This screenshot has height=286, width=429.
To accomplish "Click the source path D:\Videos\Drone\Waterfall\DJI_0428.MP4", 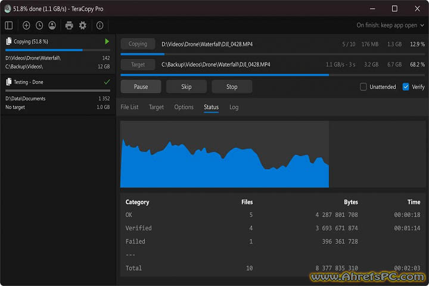I will coord(207,44).
